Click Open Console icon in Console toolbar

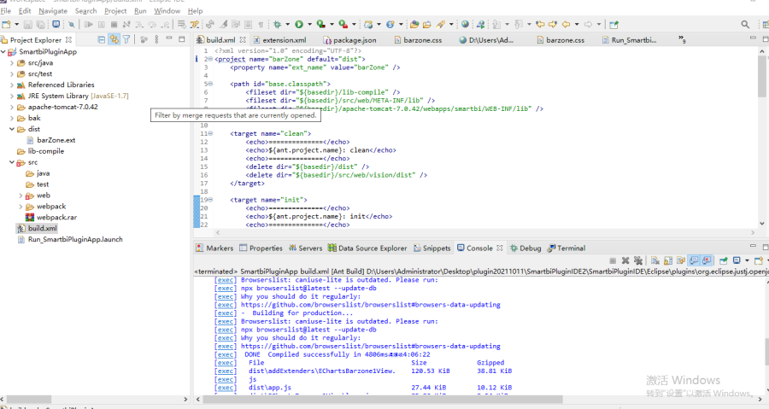[759, 260]
